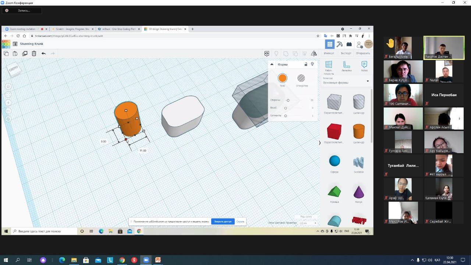Add the blue Sphere shape

334,161
